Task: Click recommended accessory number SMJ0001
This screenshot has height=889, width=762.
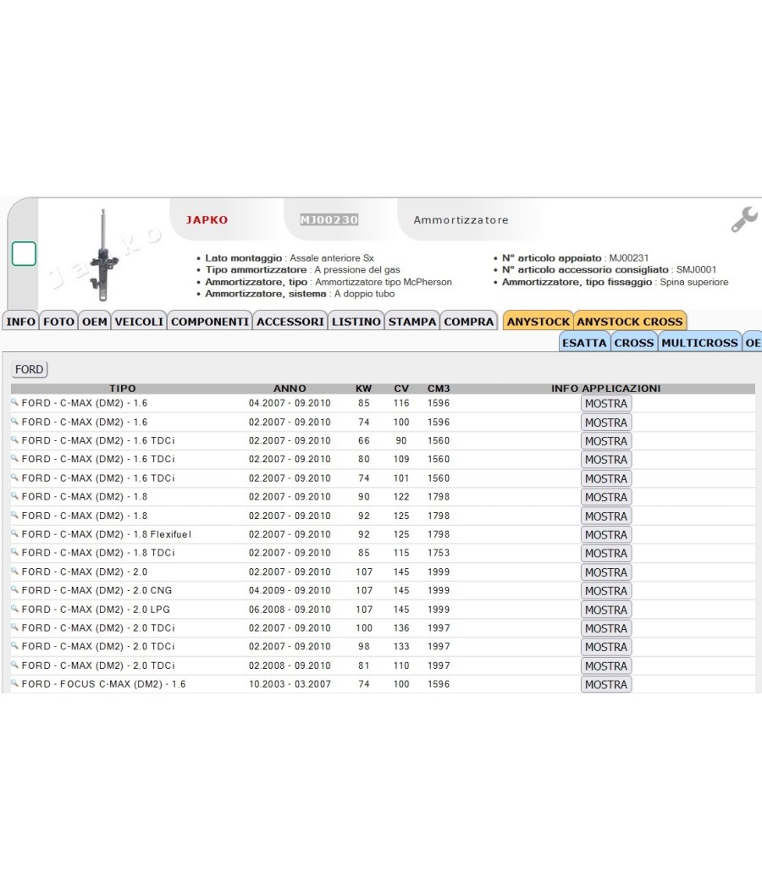Action: click(696, 270)
